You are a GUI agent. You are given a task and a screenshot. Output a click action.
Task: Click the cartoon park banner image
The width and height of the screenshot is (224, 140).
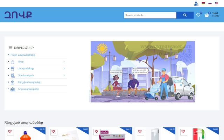[x=143, y=71]
